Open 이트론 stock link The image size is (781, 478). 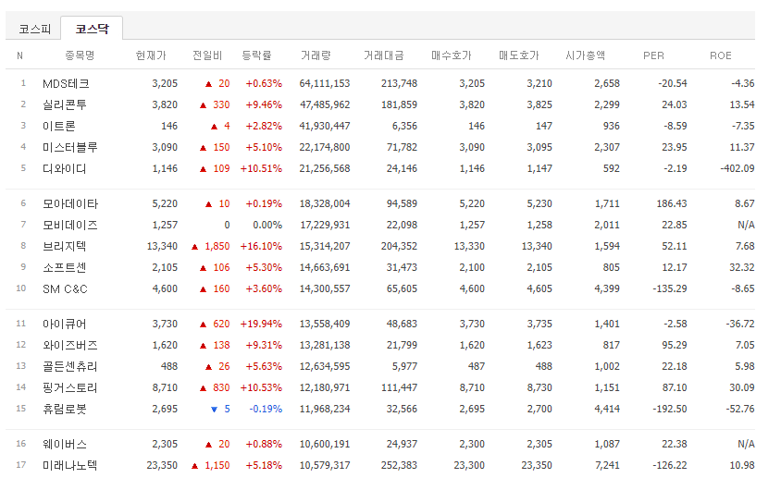[59, 127]
